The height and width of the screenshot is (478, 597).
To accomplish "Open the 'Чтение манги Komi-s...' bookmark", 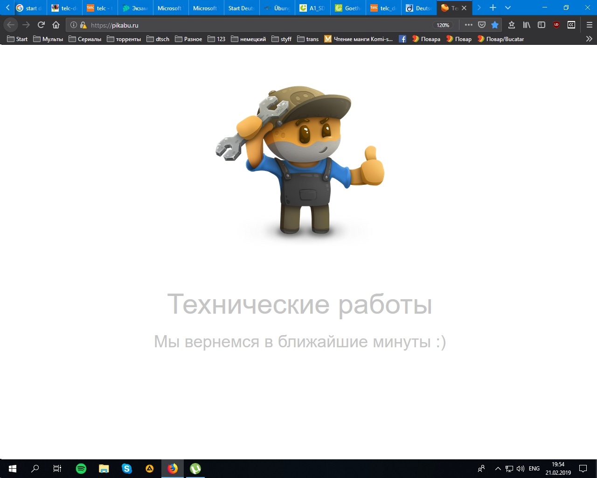I will [359, 39].
